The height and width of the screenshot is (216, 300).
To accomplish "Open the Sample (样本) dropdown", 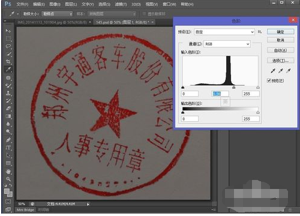I will click(x=112, y=14).
